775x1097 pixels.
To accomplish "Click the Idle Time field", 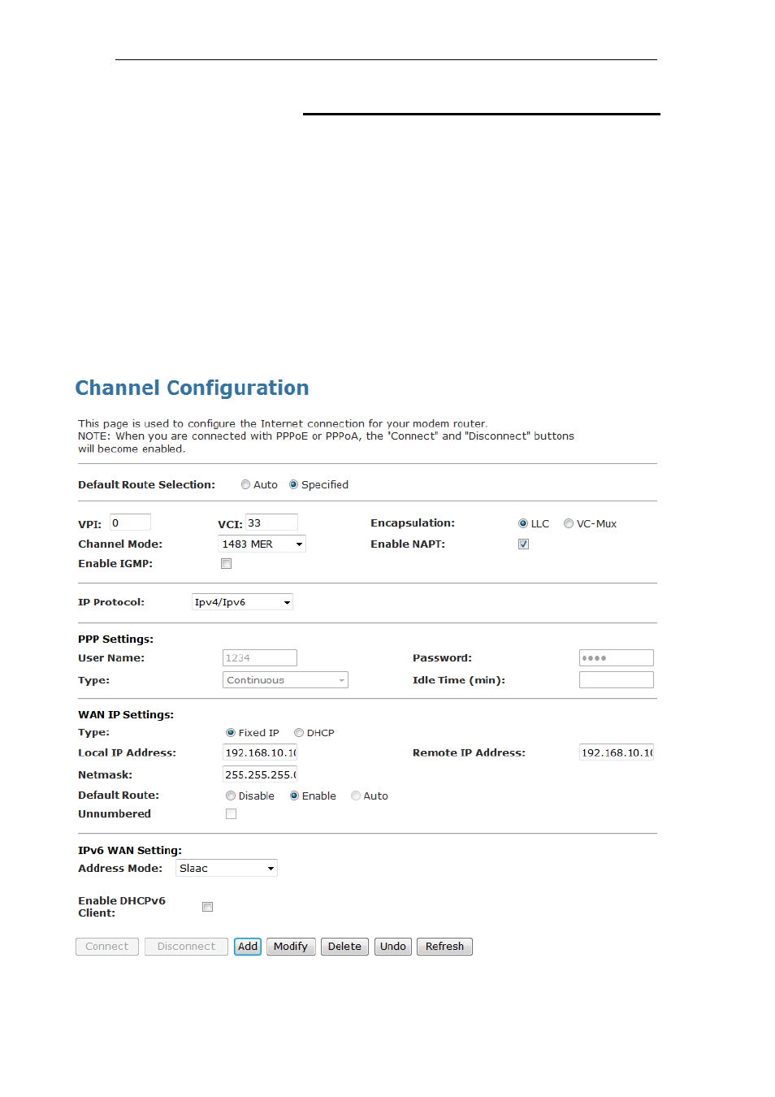I will click(617, 680).
